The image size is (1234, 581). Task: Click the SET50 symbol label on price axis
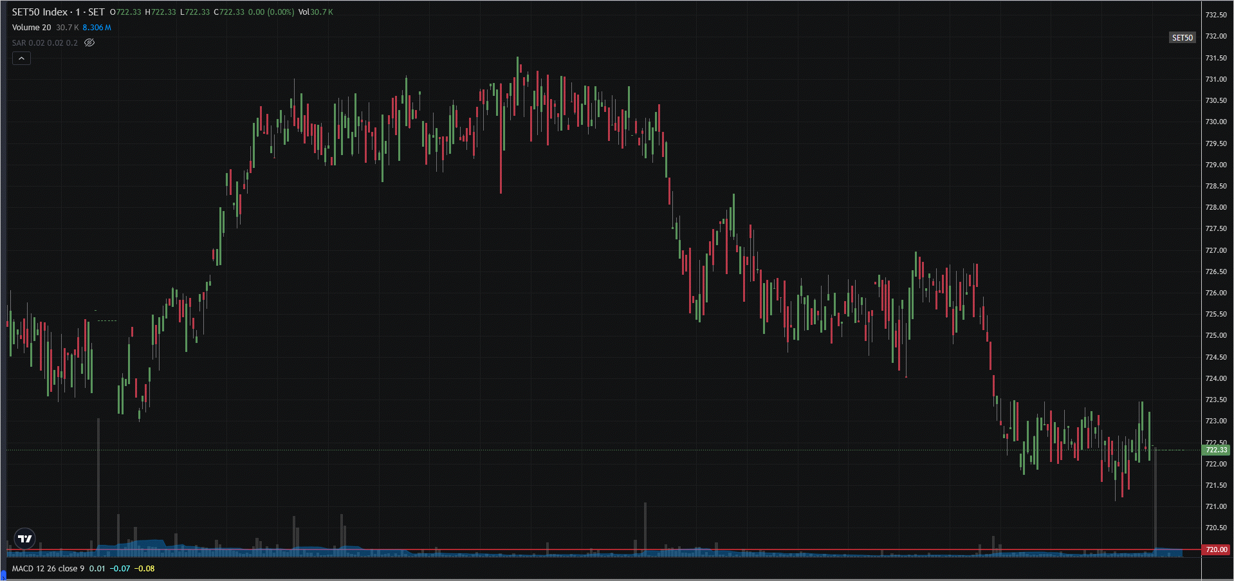pos(1183,38)
